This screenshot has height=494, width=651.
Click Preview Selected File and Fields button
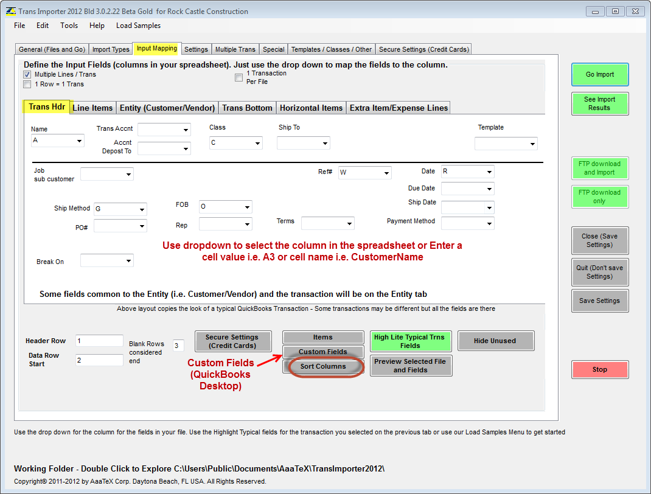(411, 366)
